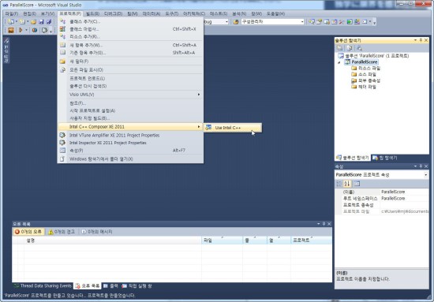Open the Visio UML submenu arrow

click(199, 95)
